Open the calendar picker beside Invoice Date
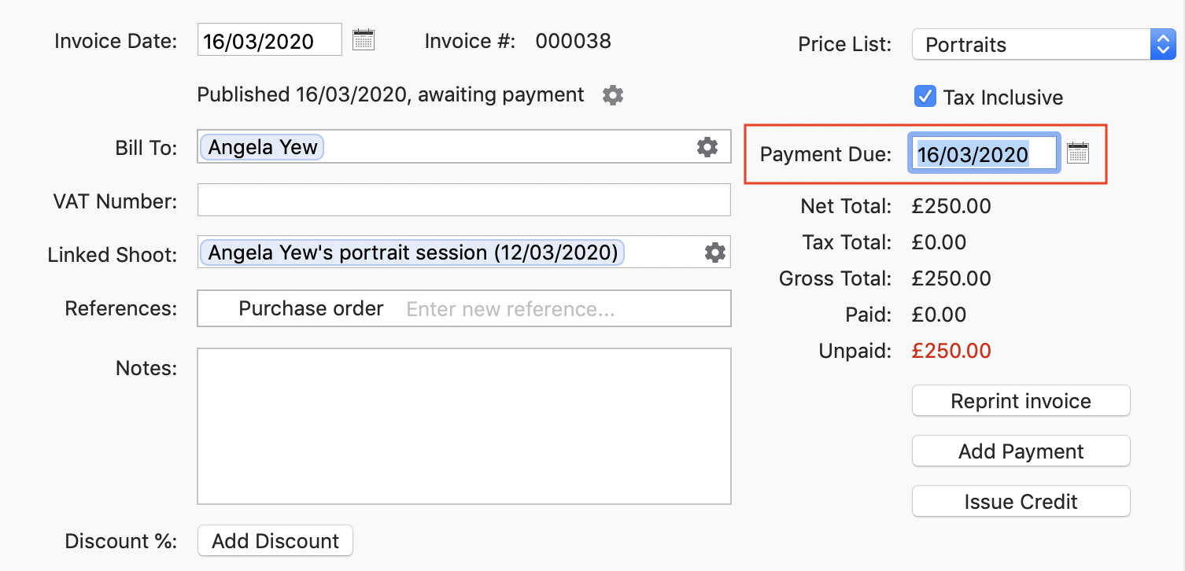 click(x=363, y=39)
